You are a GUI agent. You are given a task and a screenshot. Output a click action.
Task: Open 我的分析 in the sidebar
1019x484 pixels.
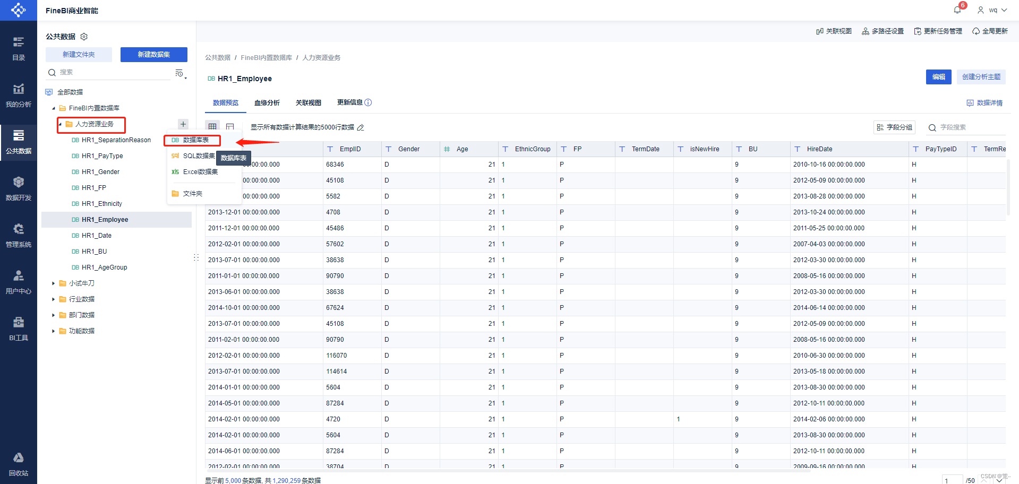point(19,95)
